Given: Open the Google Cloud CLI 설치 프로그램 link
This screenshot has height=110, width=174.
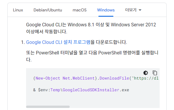Looking at the screenshot, I should (x=58, y=42).
